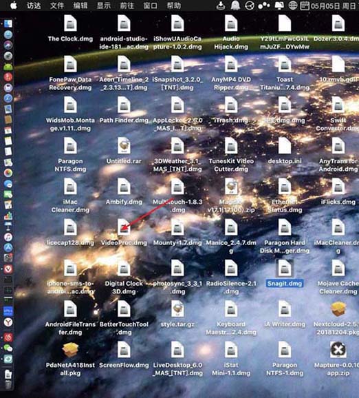Screen dimensions: 359x398
Task: Select iSnapshot_3.2.0_[TNT].dmg file
Action: point(177,64)
